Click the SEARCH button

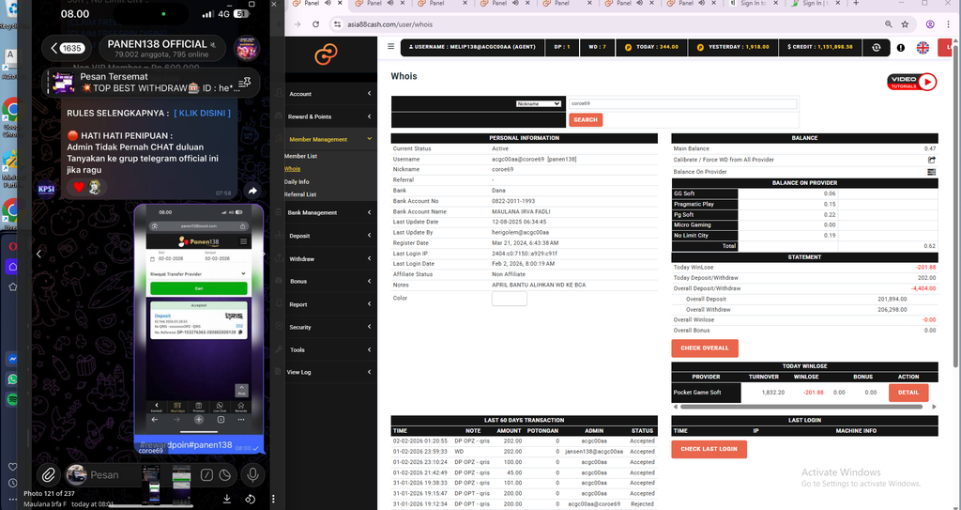click(x=586, y=119)
